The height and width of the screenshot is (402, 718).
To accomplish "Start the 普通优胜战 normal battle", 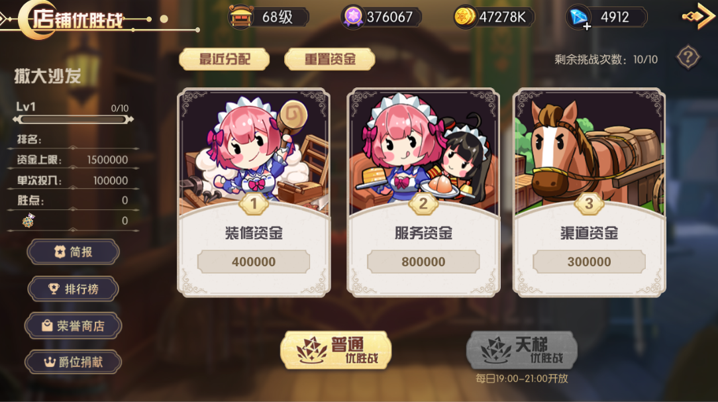I will click(x=336, y=350).
